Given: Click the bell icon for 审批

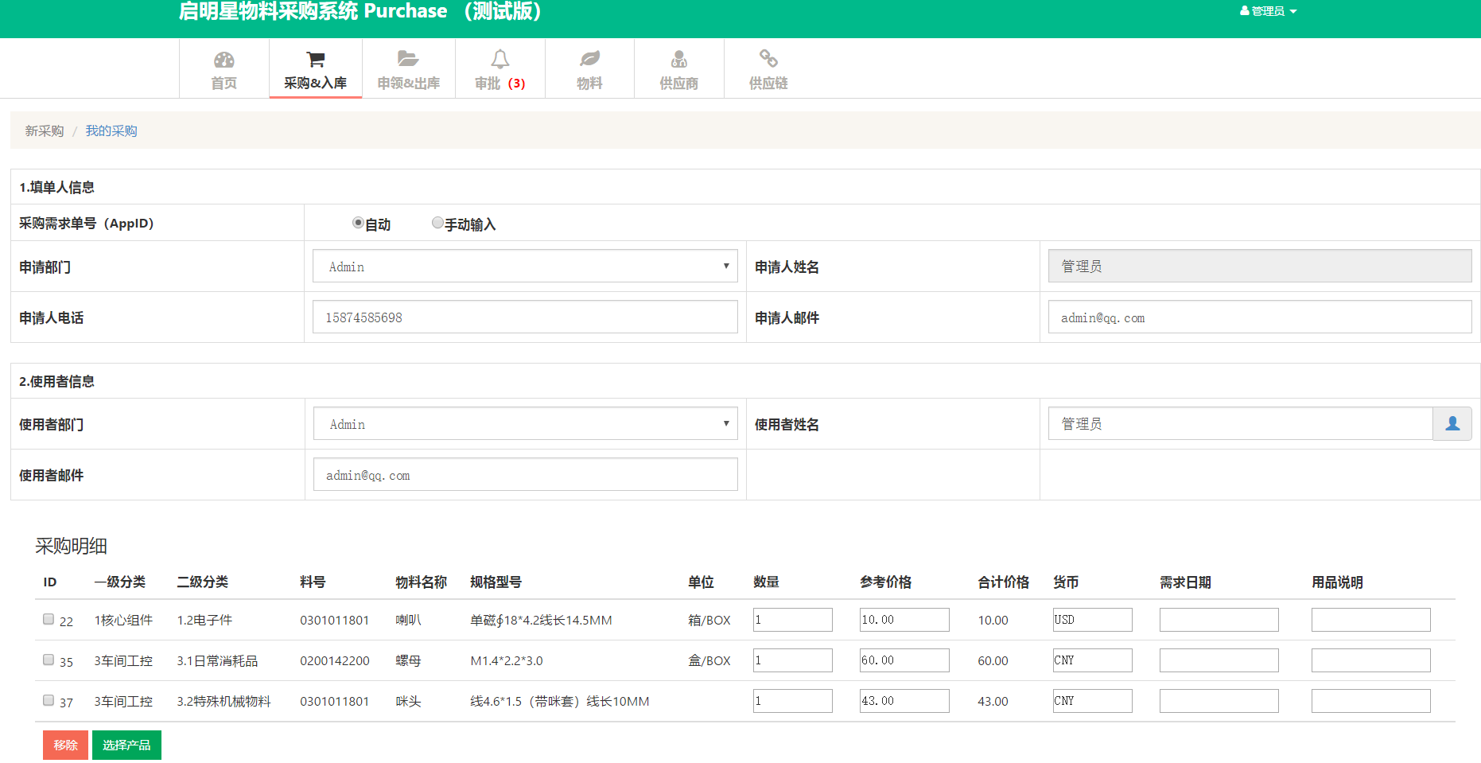Looking at the screenshot, I should [x=499, y=59].
